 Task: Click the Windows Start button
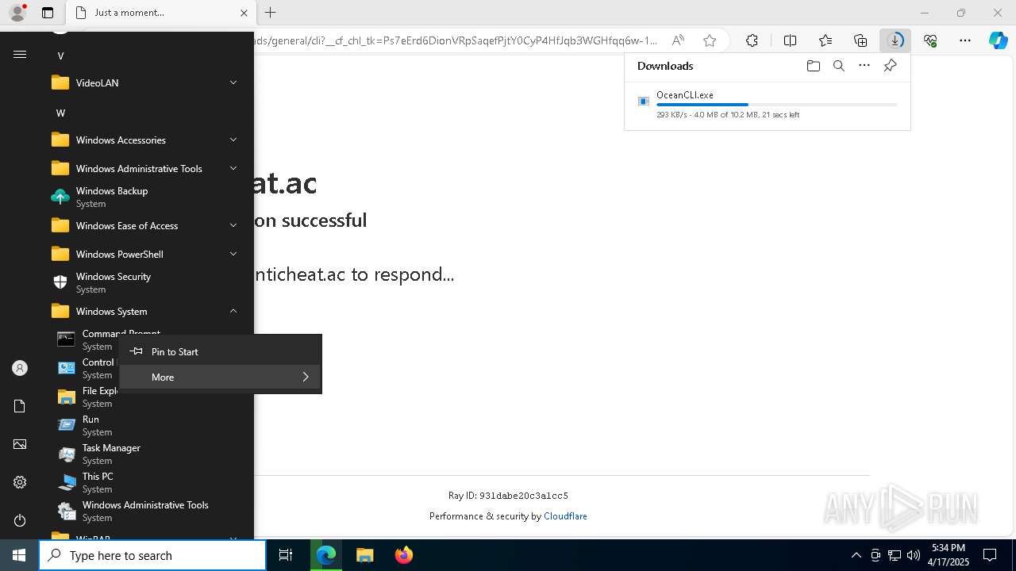tap(19, 555)
